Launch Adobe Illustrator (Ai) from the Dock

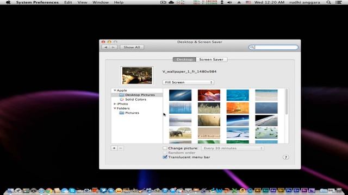coord(258,190)
